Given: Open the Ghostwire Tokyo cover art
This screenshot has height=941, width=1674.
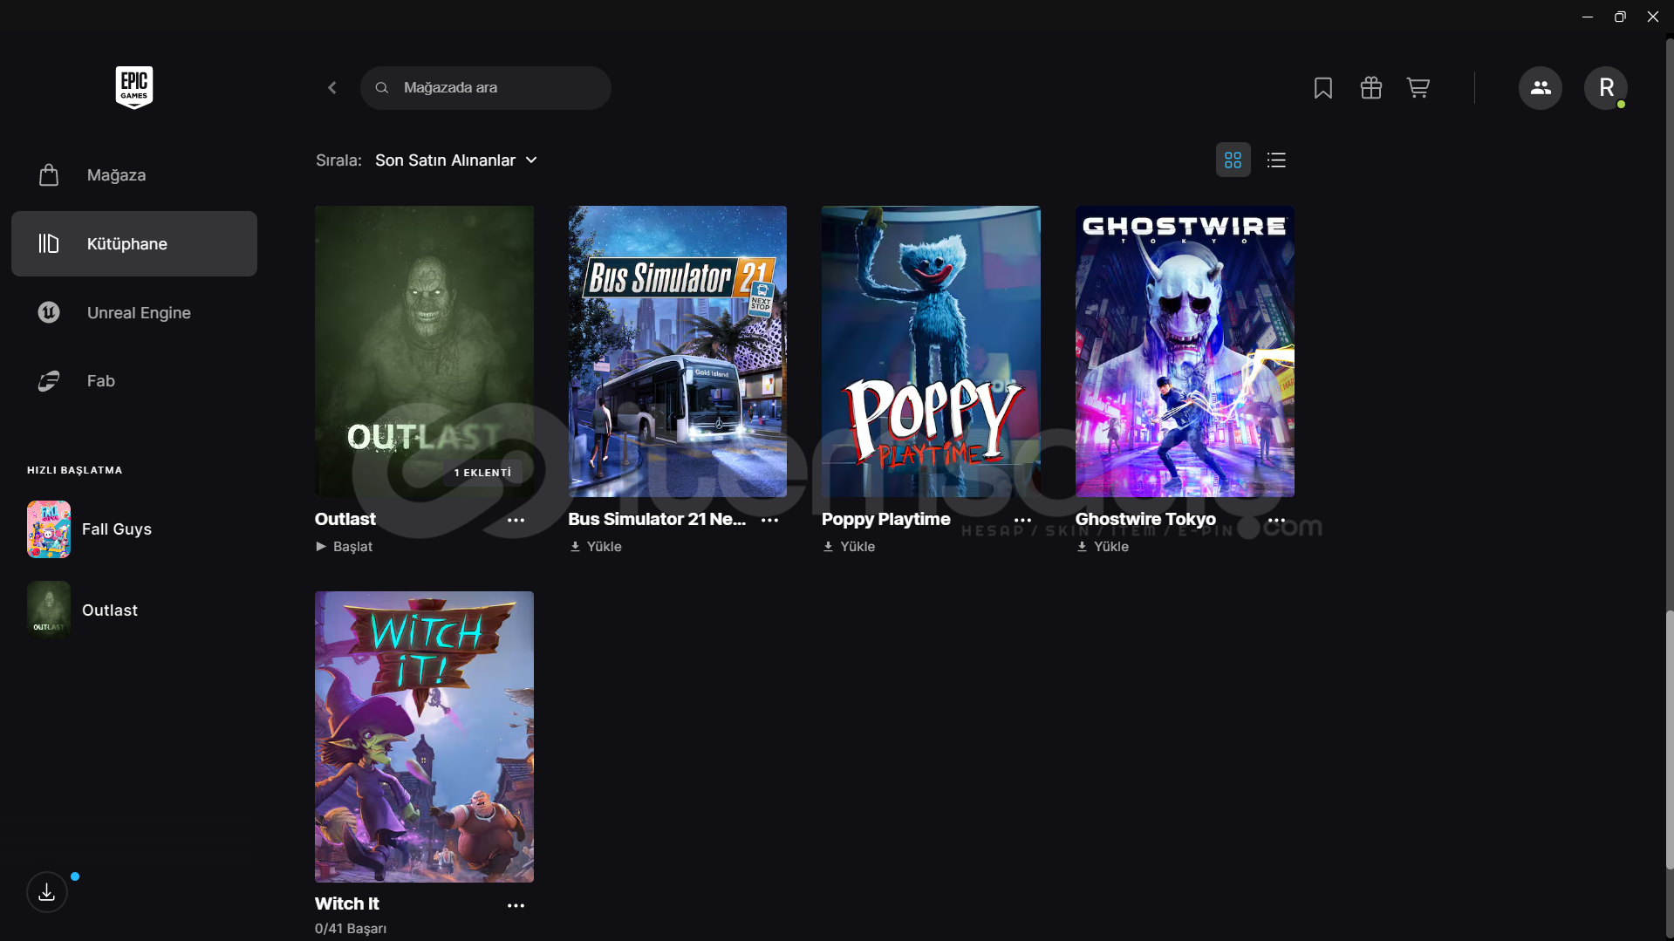Looking at the screenshot, I should (x=1185, y=351).
